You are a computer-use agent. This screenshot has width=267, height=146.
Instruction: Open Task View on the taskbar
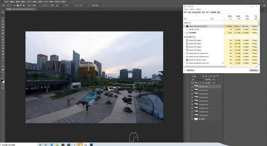pos(46,145)
